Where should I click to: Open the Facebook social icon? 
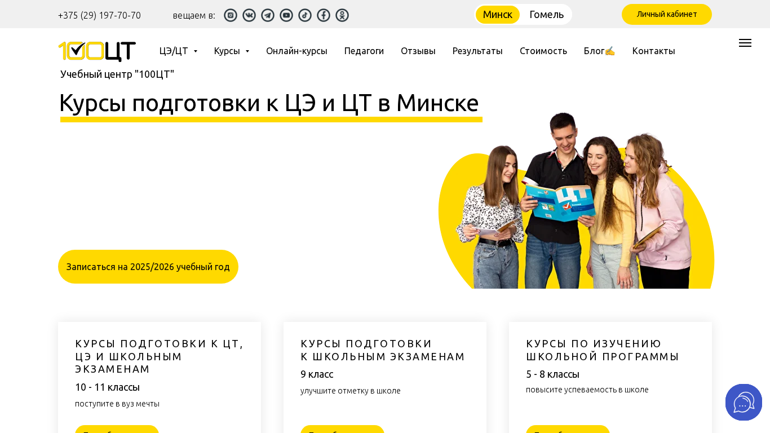coord(324,15)
